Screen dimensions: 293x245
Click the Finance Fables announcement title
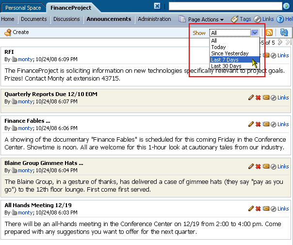[x=27, y=121]
